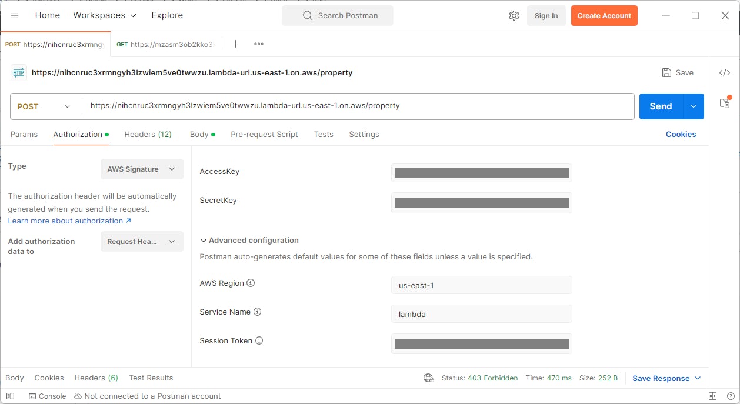Click the Search Postman magnifier
Viewport: 740px width, 404px height.
(306, 15)
